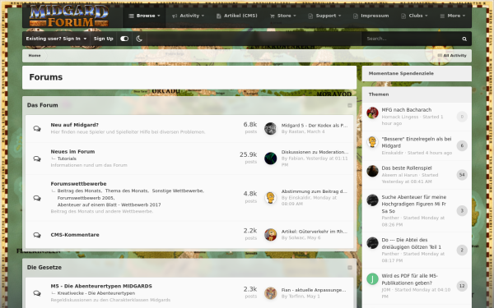Open M5 - Die Abenteurertypen MIDGARDS forum
Viewport: 494px width, 308px height.
tap(101, 286)
